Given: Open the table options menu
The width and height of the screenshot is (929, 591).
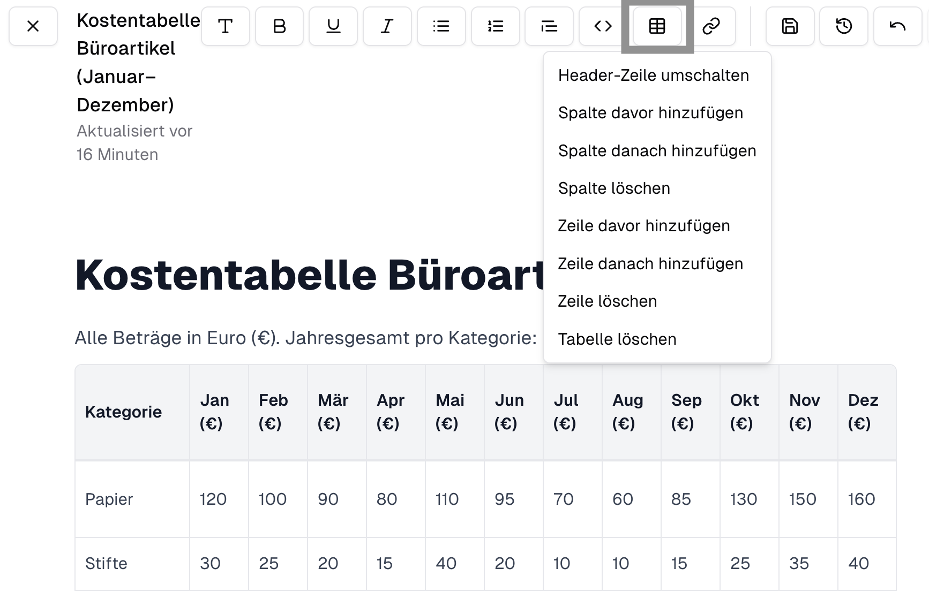Looking at the screenshot, I should (657, 26).
